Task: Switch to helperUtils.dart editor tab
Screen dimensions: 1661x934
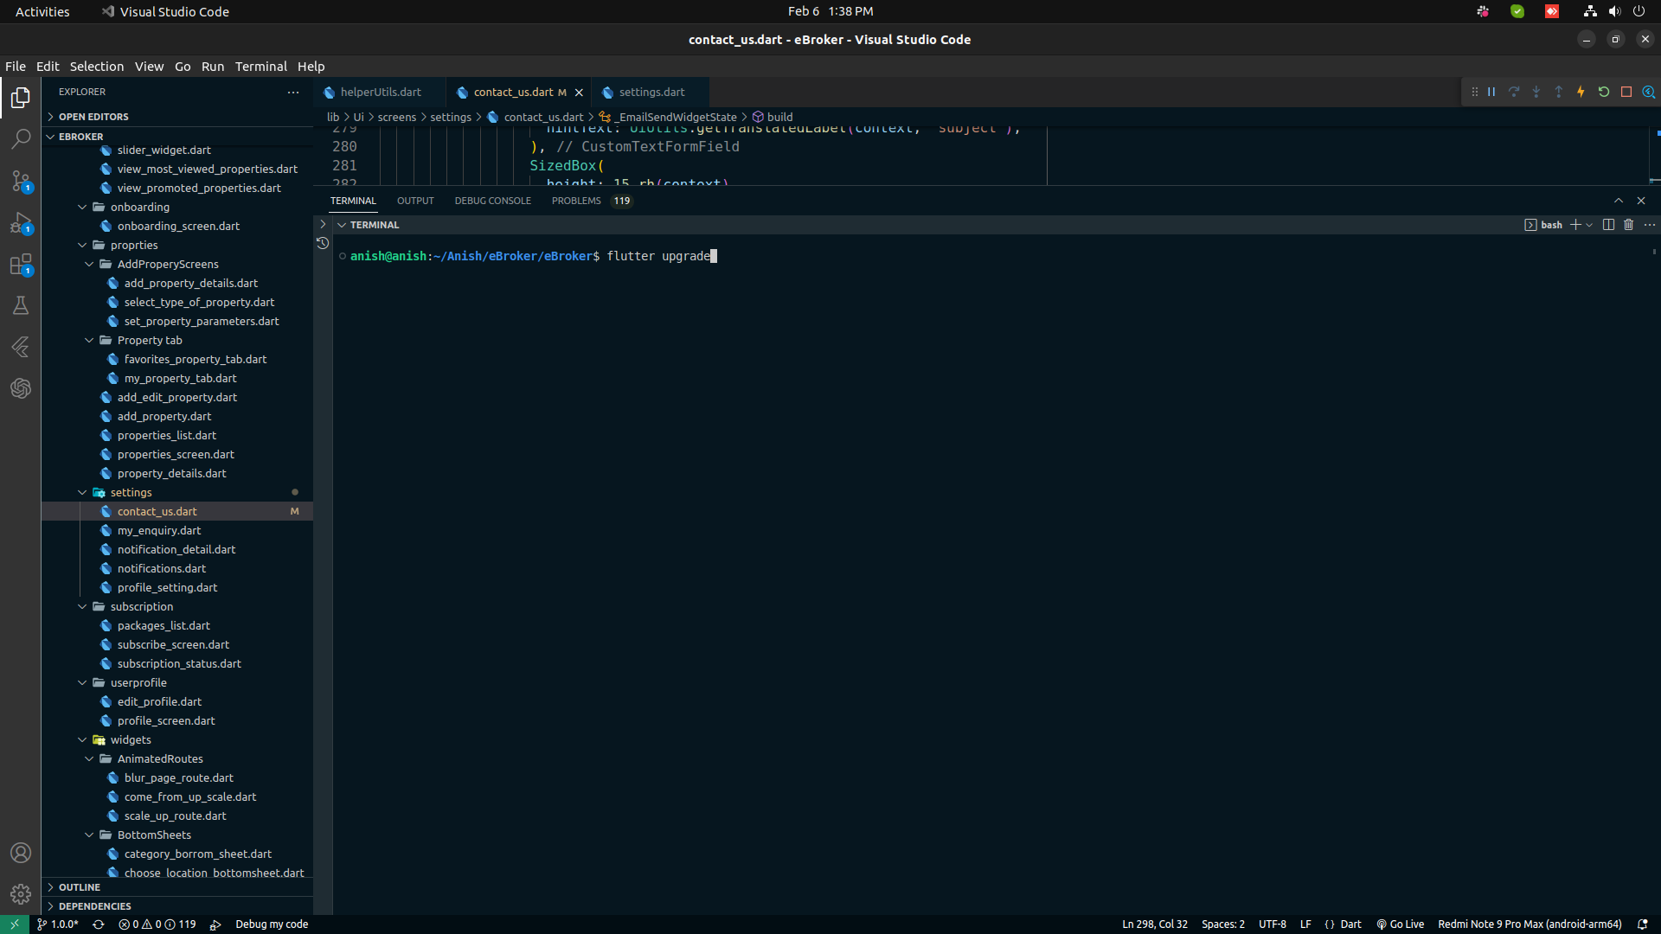Action: (381, 93)
